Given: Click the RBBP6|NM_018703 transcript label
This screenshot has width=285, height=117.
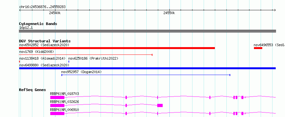Looking at the screenshot, I should coord(64,94).
